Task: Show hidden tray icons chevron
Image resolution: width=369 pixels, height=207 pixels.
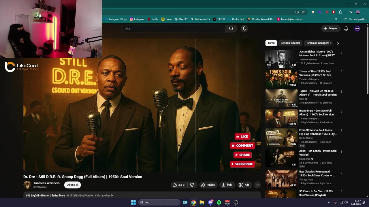Action: pos(329,202)
